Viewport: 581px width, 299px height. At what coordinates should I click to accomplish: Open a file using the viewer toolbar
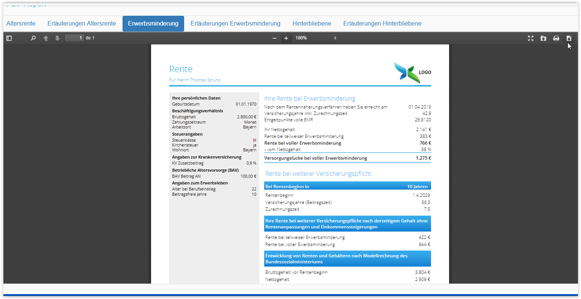543,38
